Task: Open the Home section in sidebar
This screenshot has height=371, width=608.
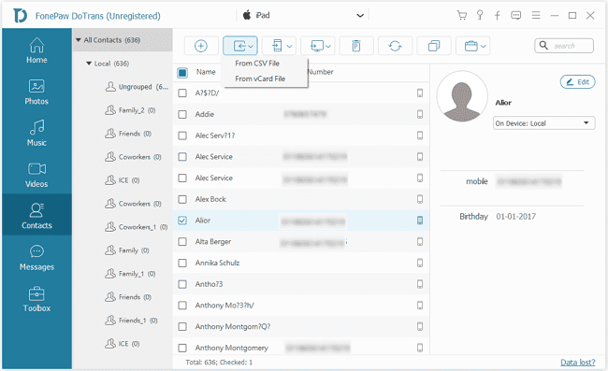Action: tap(36, 50)
